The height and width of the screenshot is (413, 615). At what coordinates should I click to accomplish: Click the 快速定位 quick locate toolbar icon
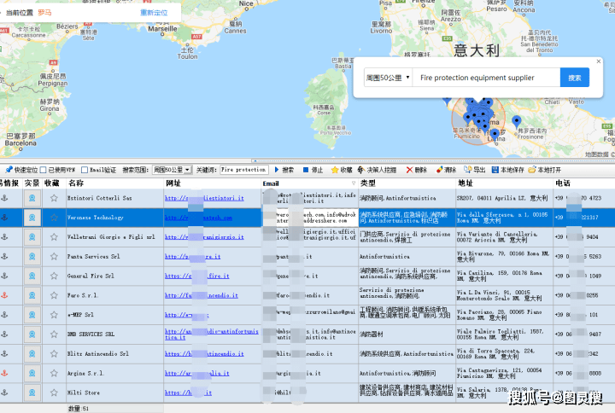click(x=9, y=170)
